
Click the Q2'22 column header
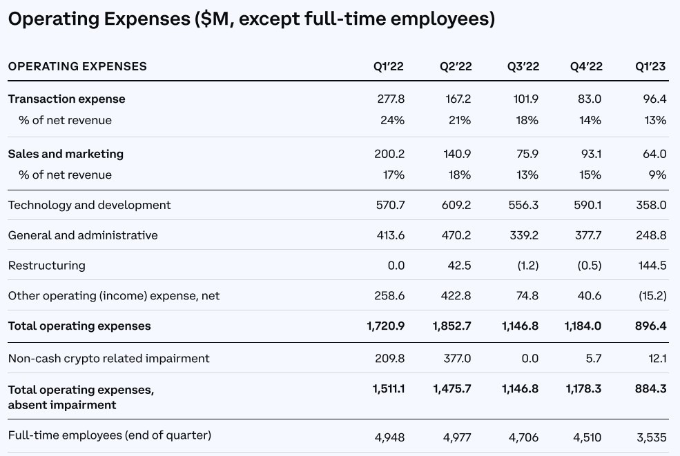pyautogui.click(x=456, y=66)
